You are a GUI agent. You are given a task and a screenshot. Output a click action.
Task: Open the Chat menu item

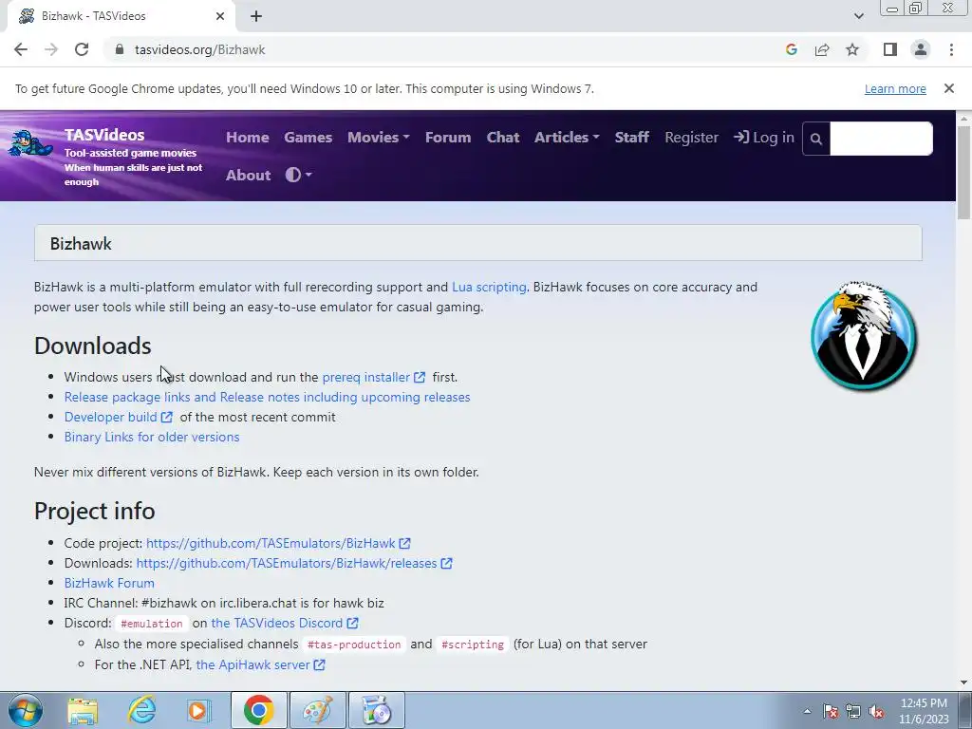[503, 137]
